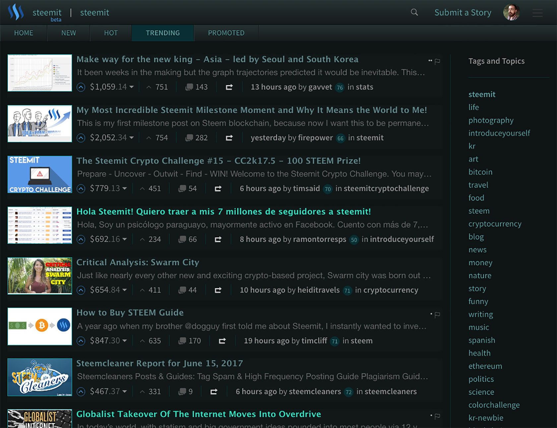Resteem the gavvet Asia post
The height and width of the screenshot is (428, 557).
pos(229,87)
